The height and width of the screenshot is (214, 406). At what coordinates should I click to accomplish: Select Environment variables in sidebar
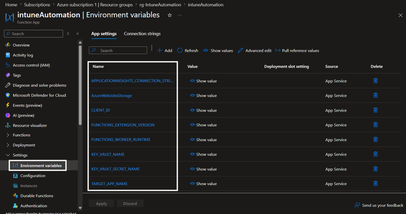pyautogui.click(x=38, y=165)
